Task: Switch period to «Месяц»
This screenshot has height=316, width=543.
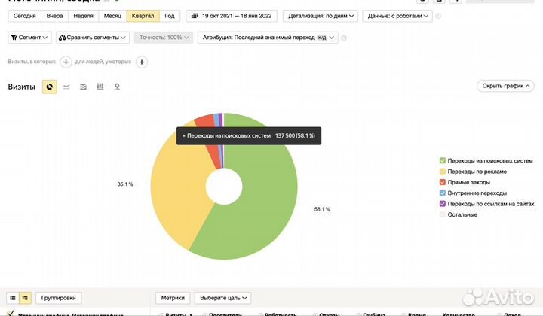Action: coord(112,15)
